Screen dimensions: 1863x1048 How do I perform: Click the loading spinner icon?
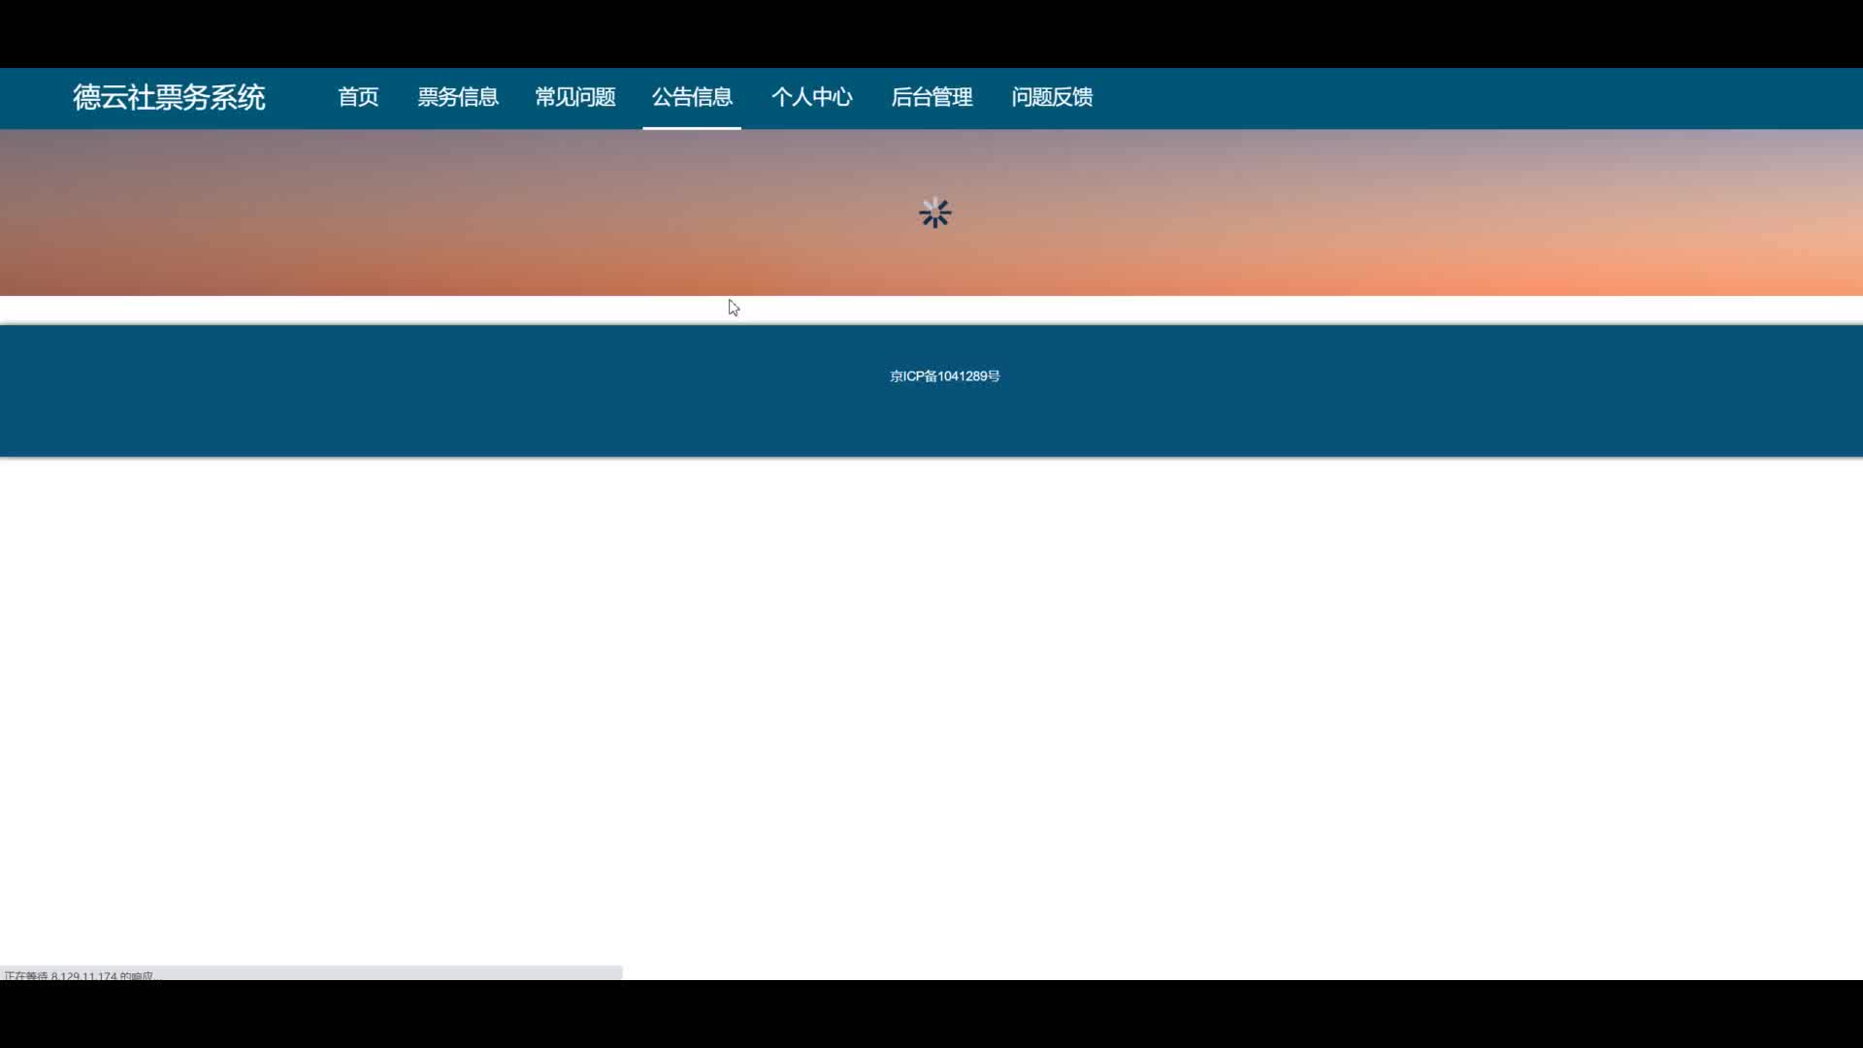click(934, 213)
